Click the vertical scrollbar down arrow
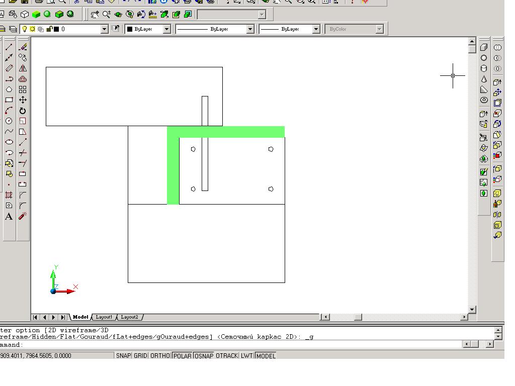This screenshot has width=515, height=386. [472, 309]
